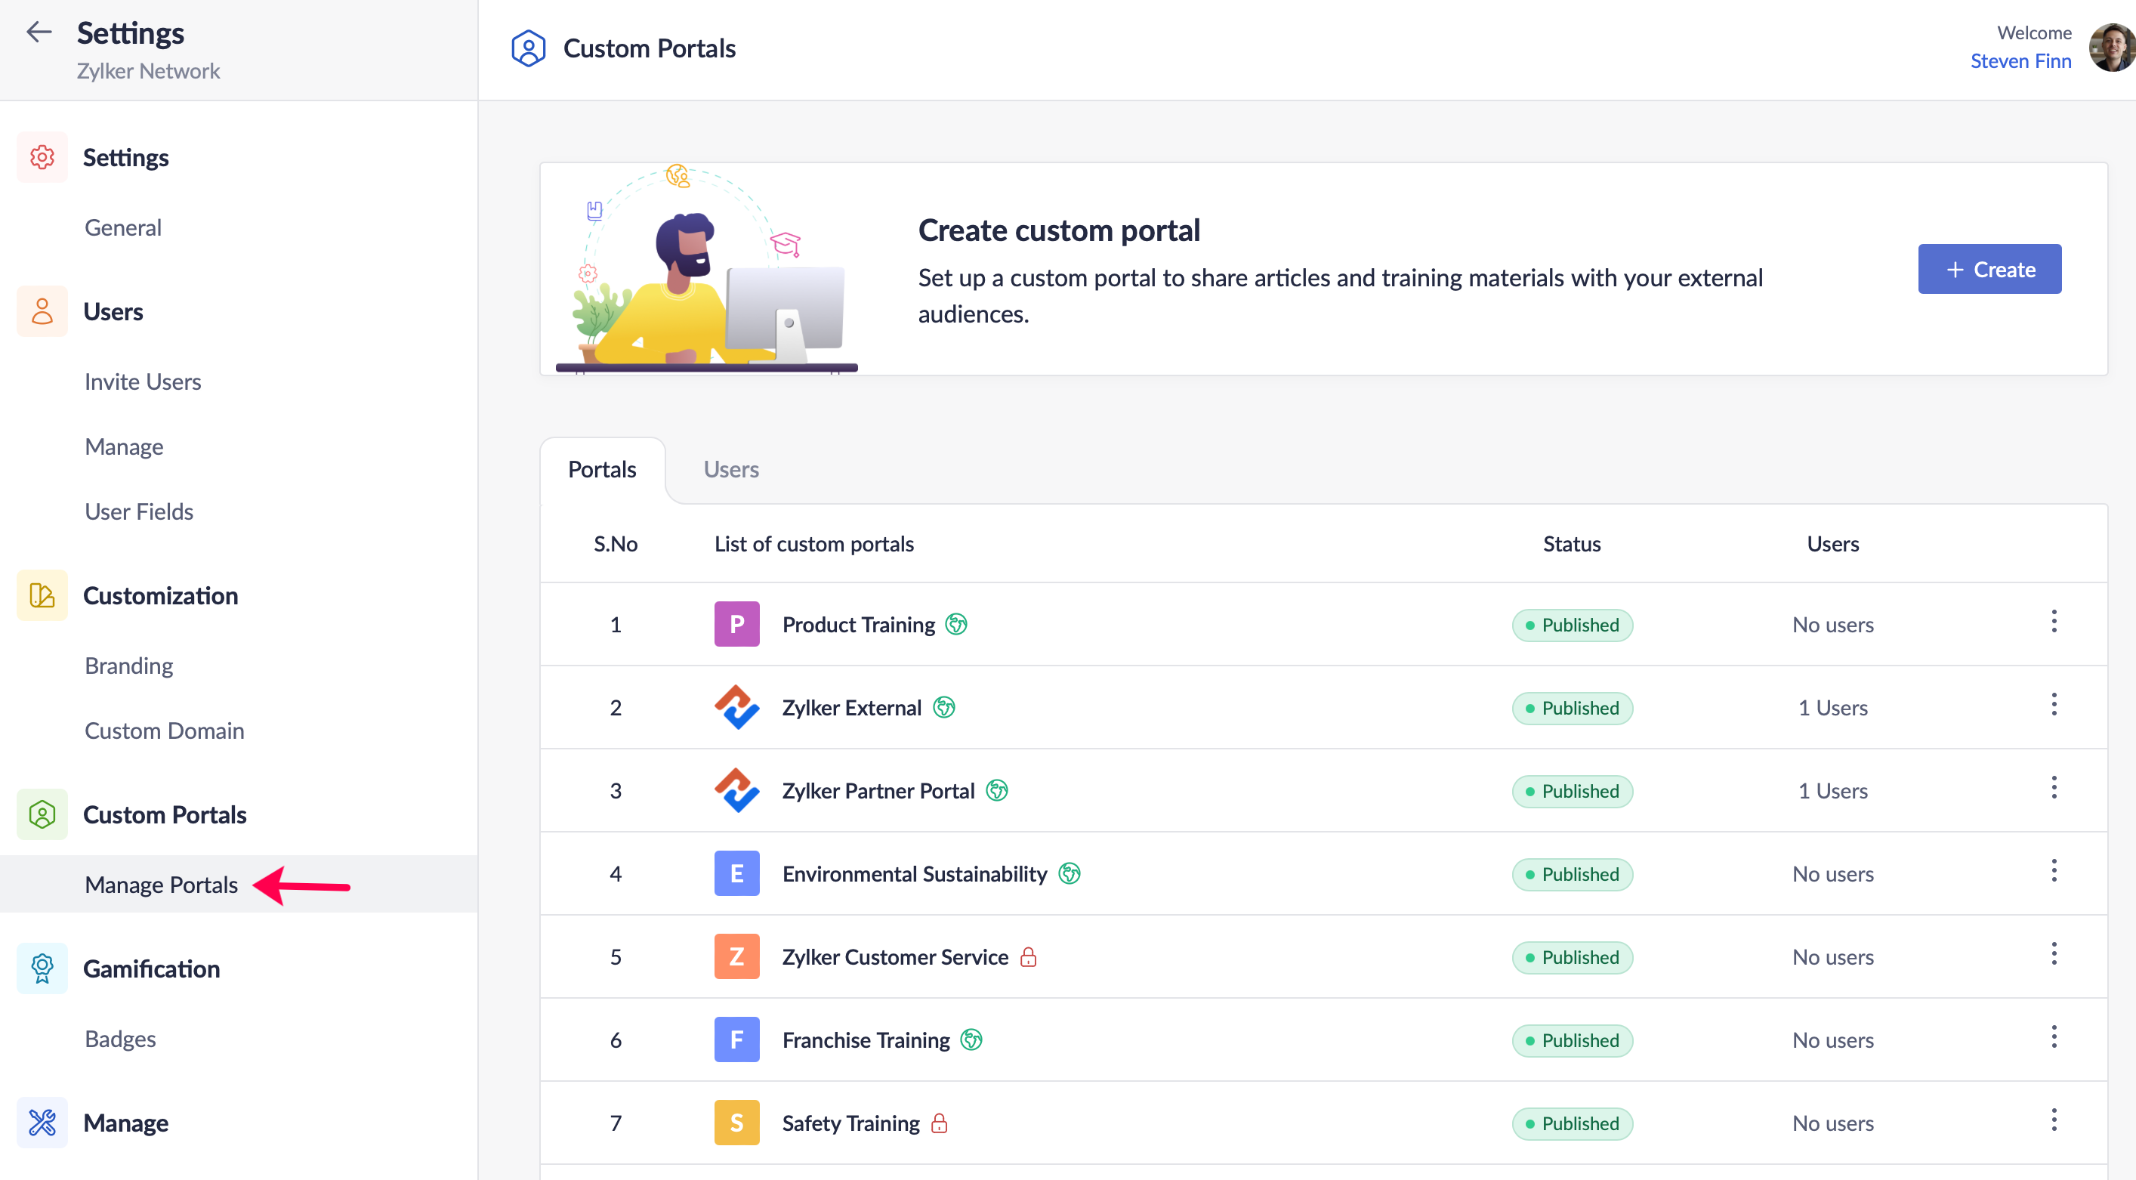Viewport: 2136px width, 1180px height.
Task: Click Published status of Environmental Sustainability
Action: point(1571,874)
